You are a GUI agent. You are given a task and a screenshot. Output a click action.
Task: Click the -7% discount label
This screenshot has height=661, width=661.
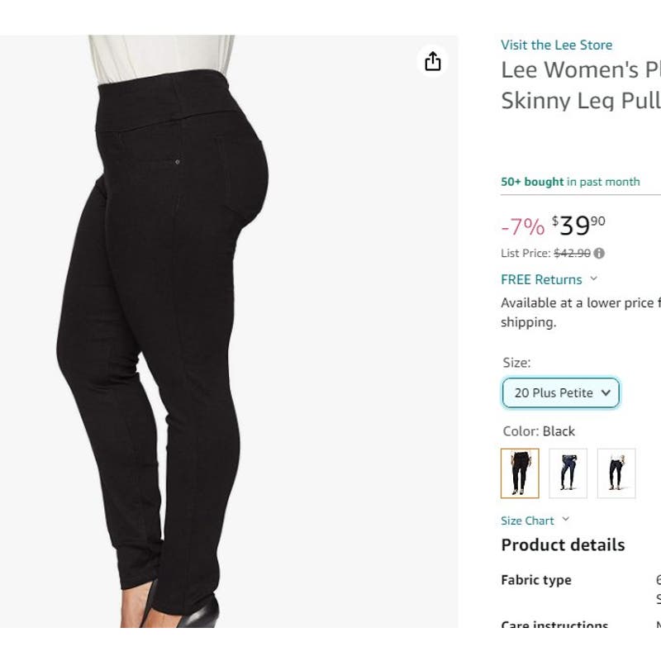click(x=522, y=226)
